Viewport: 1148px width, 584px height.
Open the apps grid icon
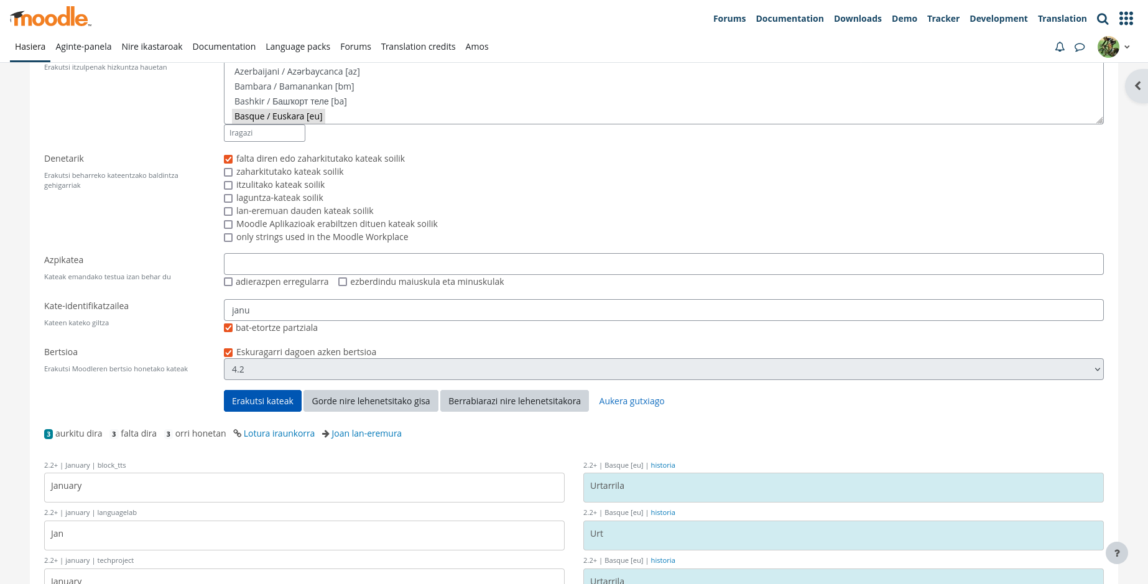tap(1126, 19)
